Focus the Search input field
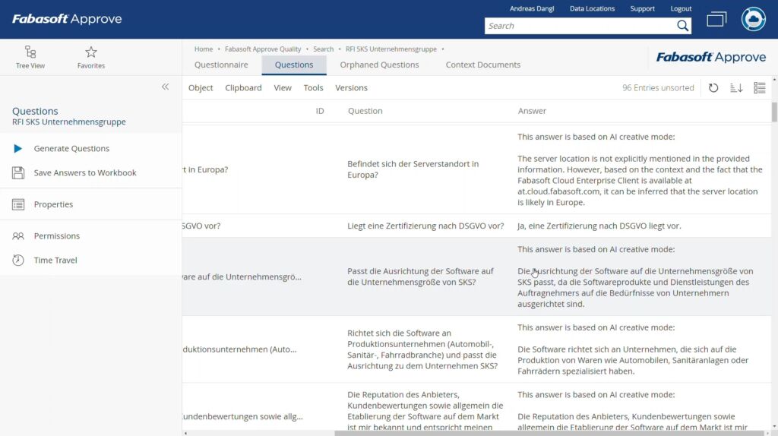Image resolution: width=778 pixels, height=436 pixels. click(x=580, y=26)
